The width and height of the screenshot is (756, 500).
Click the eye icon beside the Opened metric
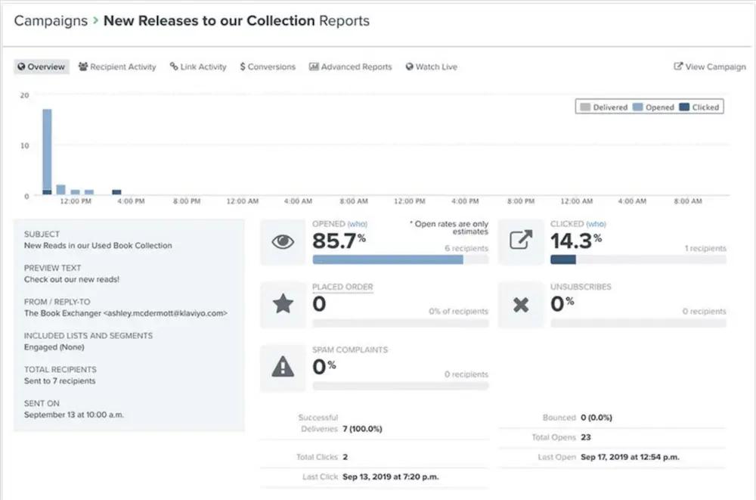pos(283,241)
